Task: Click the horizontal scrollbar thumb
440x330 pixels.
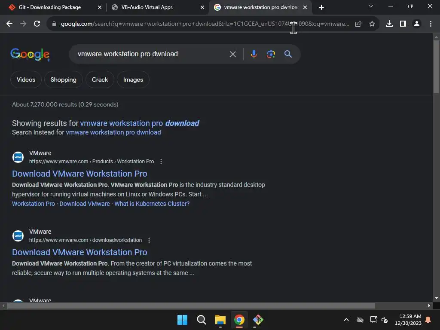Action: pyautogui.click(x=191, y=306)
